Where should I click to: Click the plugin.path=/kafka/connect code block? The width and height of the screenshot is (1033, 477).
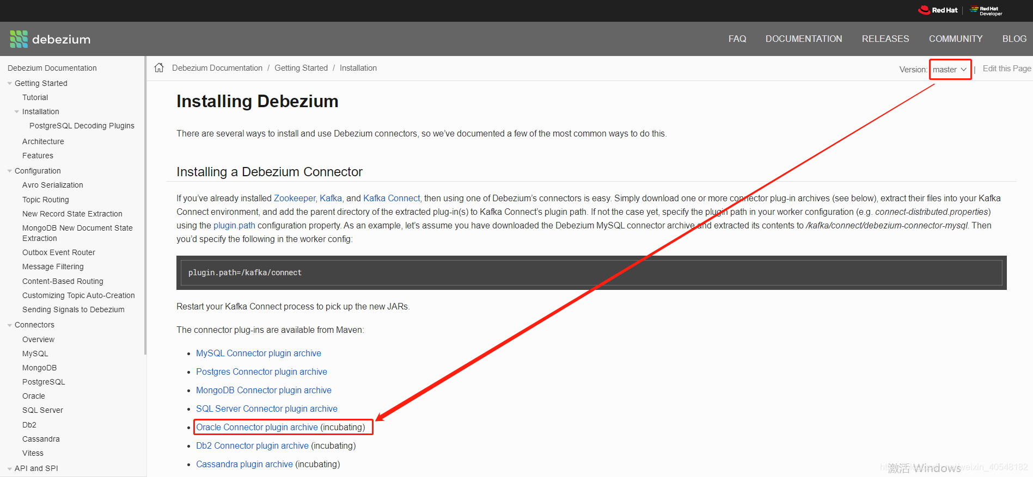591,272
